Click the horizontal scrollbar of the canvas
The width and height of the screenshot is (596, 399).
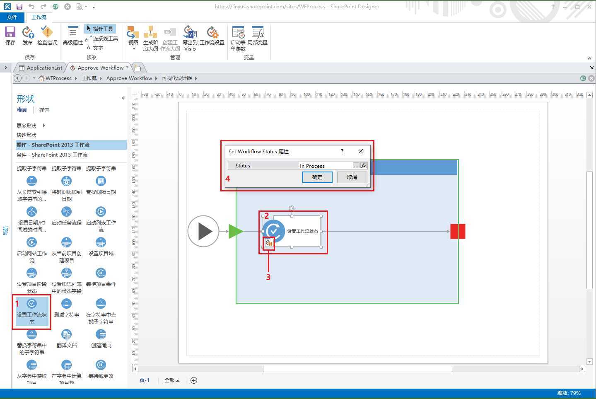tap(357, 369)
